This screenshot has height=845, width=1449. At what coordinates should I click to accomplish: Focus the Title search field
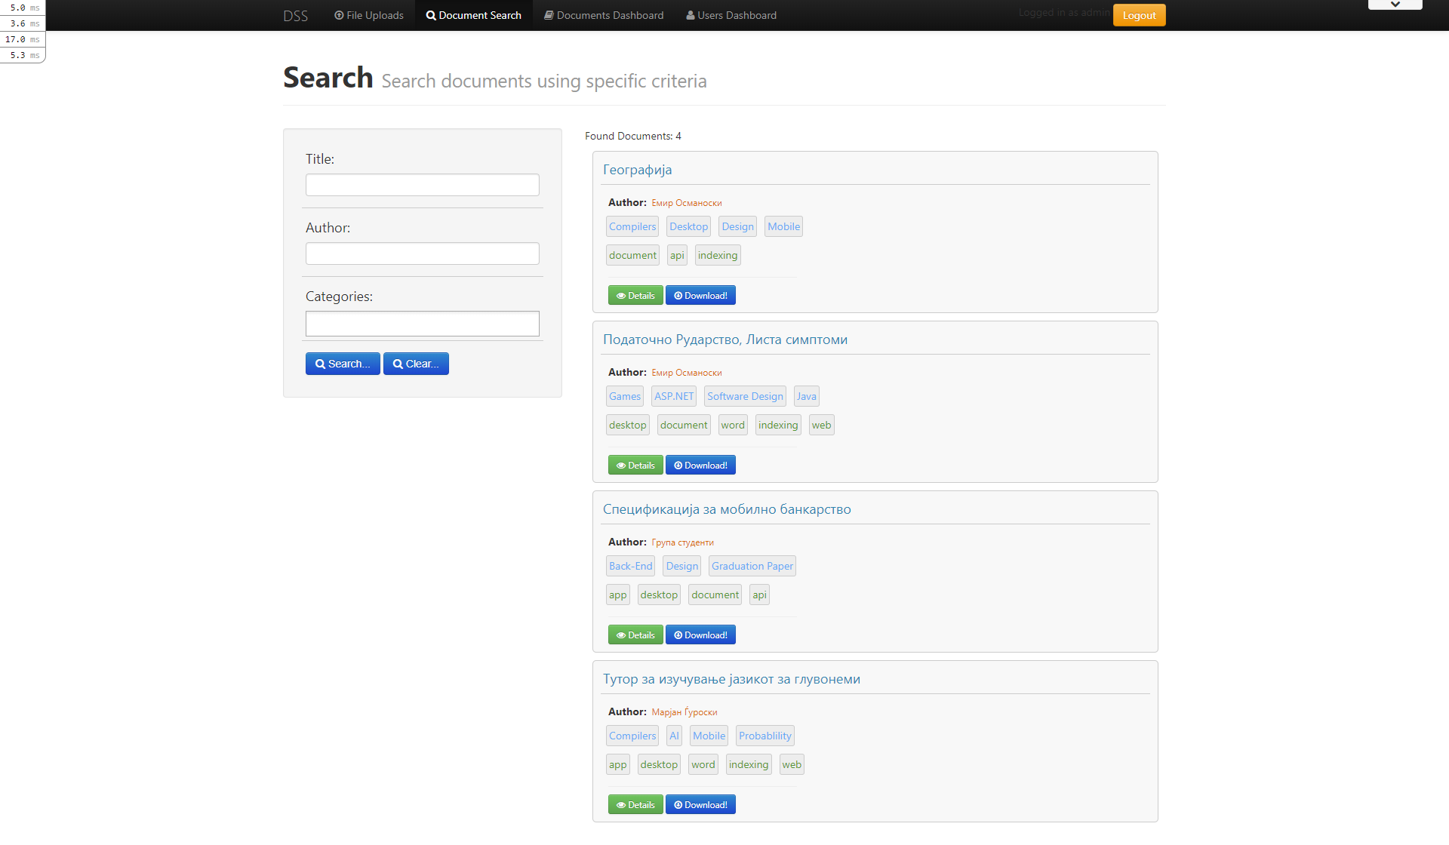[x=422, y=185]
